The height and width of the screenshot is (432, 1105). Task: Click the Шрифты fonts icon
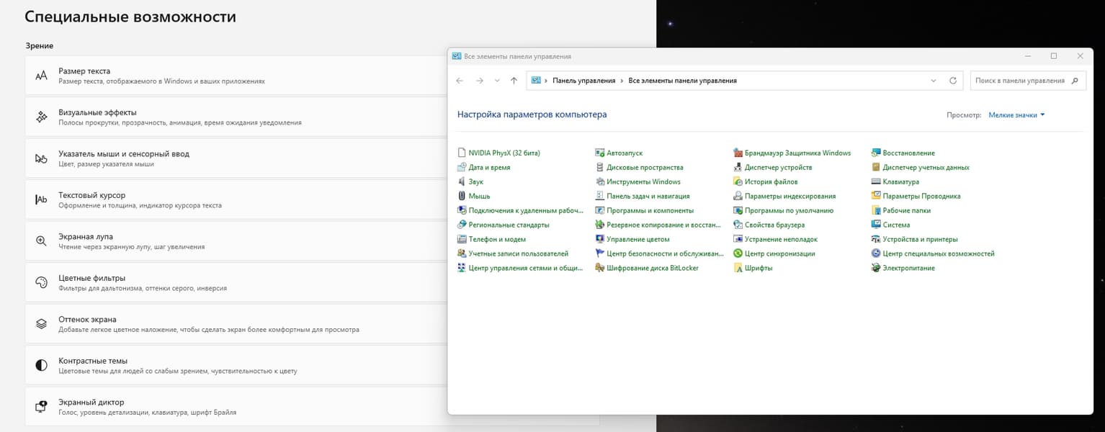coord(738,268)
